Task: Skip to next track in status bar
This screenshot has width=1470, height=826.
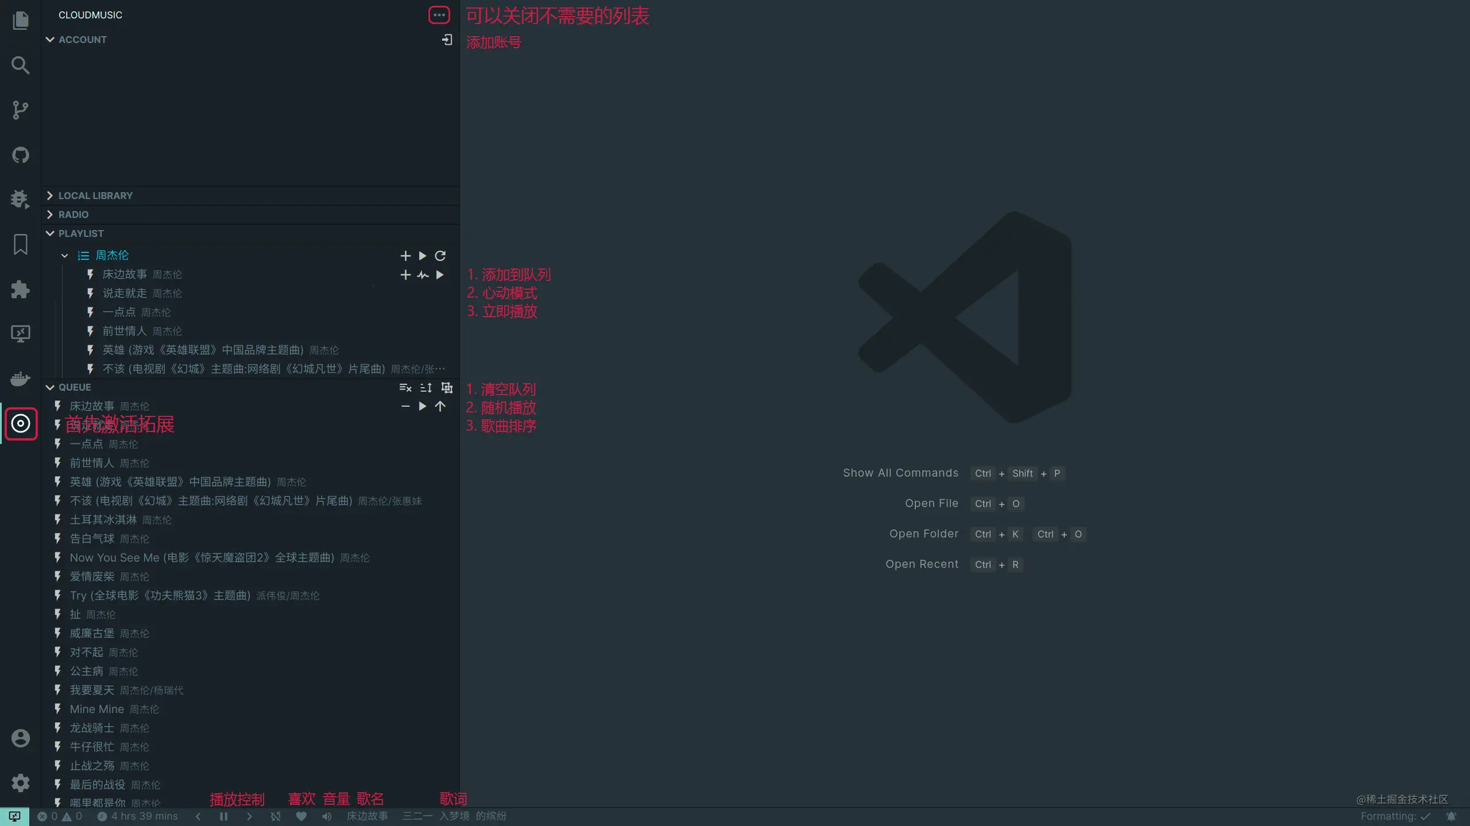Action: (x=249, y=816)
